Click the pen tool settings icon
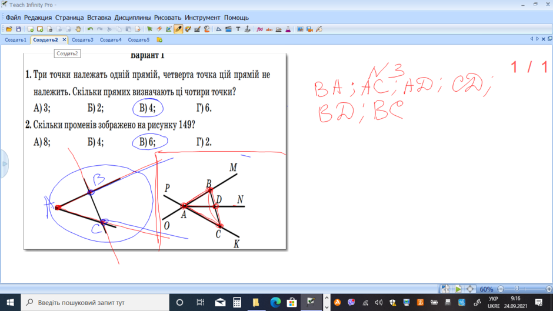Viewport: 553px width, 311px height. pyautogui.click(x=197, y=29)
